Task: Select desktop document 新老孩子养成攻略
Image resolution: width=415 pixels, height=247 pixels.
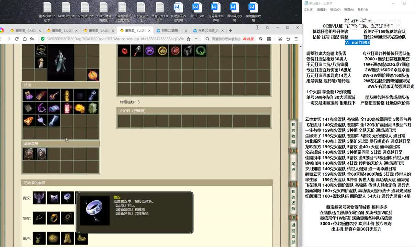Action: tap(178, 12)
